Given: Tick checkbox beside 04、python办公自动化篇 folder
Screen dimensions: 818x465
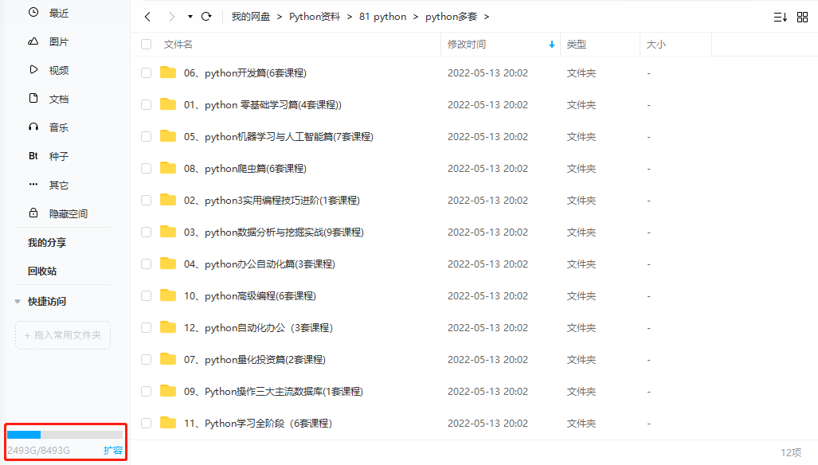Looking at the screenshot, I should click(146, 264).
